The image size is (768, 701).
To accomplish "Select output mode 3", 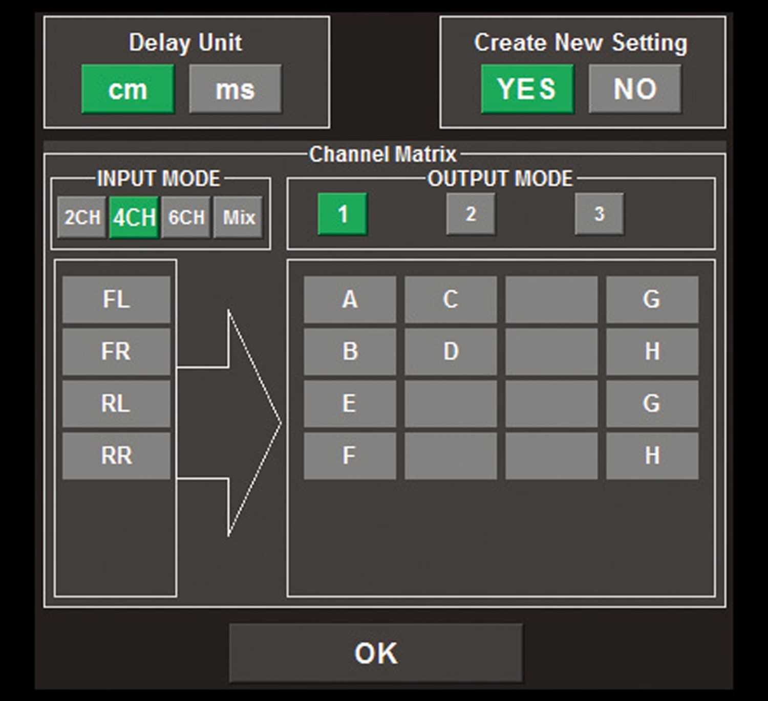I will pyautogui.click(x=600, y=214).
